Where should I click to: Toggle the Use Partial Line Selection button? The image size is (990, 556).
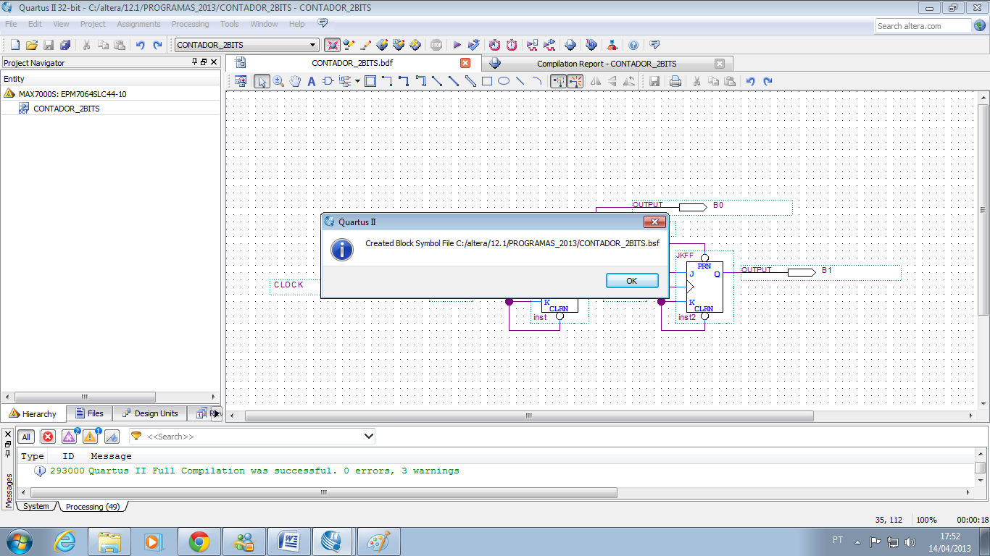(575, 81)
